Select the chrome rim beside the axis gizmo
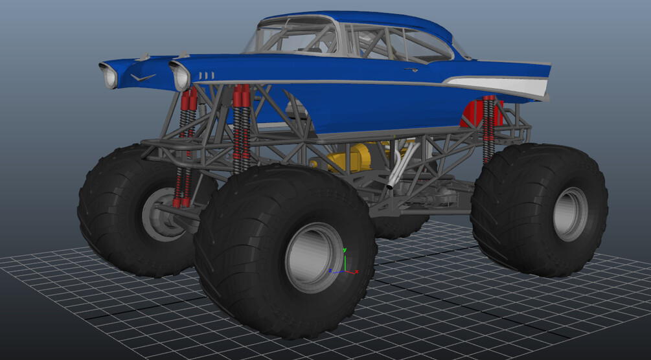This screenshot has height=360, width=651. click(314, 258)
